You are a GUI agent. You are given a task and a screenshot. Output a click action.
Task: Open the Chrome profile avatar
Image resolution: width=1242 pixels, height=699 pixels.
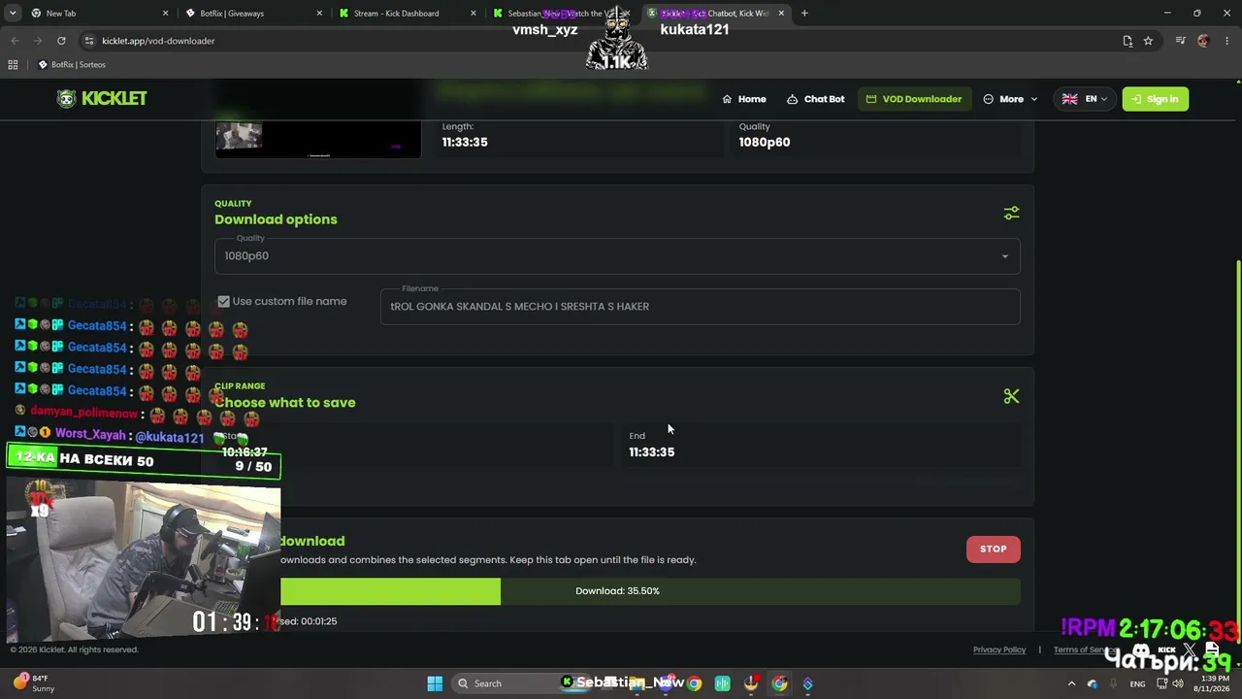(x=1203, y=41)
